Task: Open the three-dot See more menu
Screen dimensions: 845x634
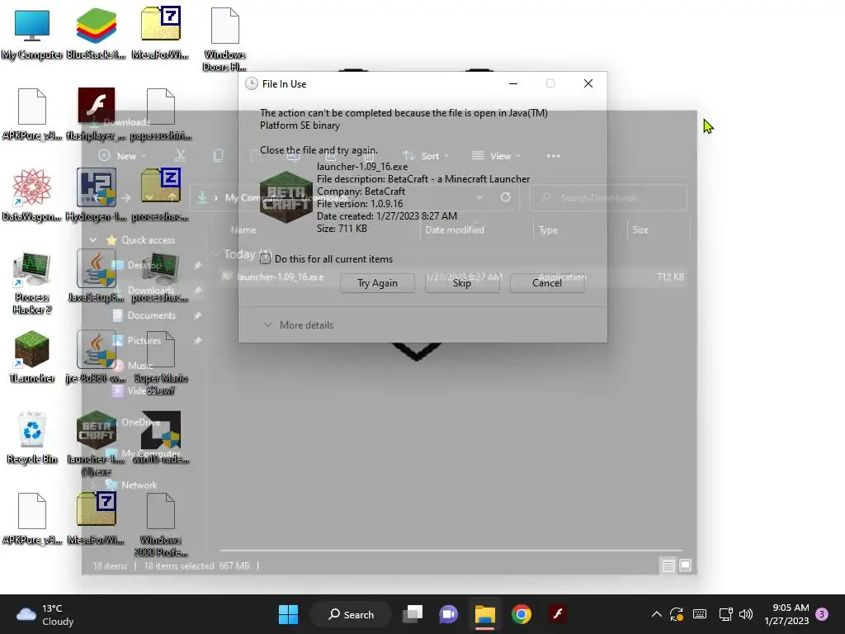Action: click(x=554, y=156)
